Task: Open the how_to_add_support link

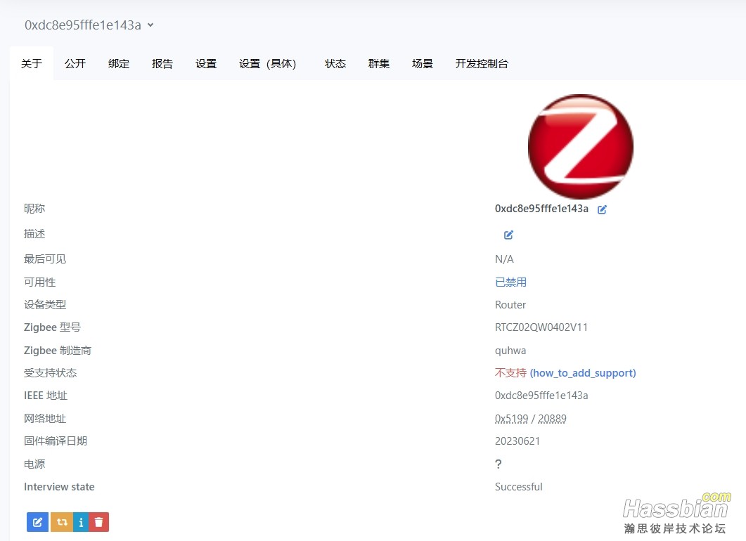Action: tap(583, 373)
